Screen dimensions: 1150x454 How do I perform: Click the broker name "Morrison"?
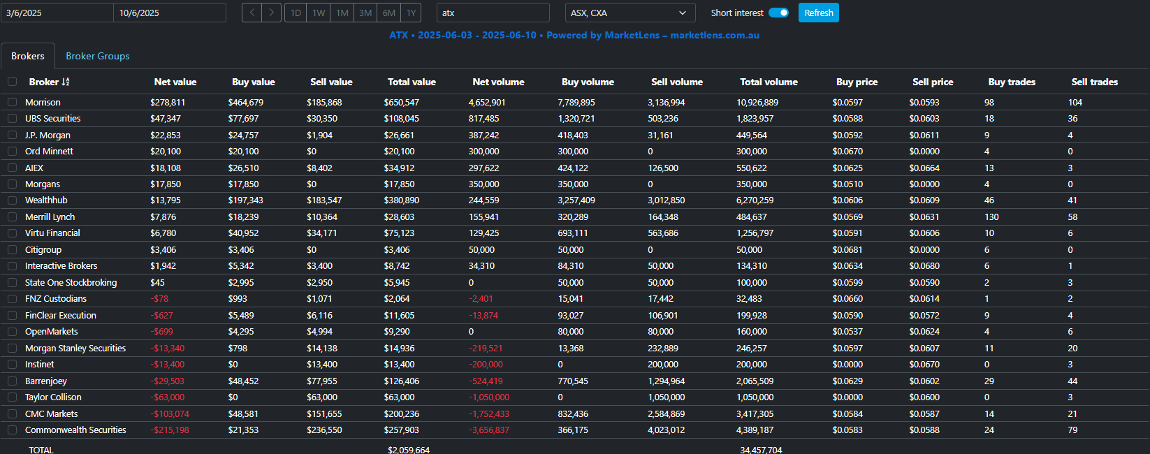(x=43, y=102)
